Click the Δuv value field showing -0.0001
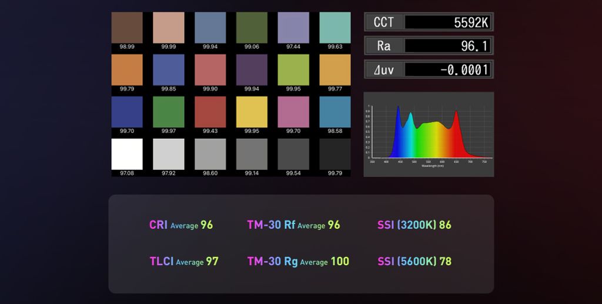Image resolution: width=602 pixels, height=304 pixels. click(448, 69)
